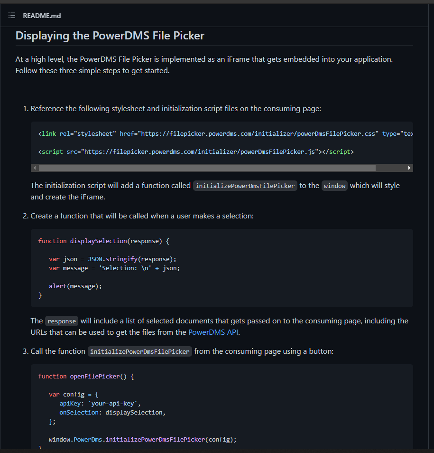Open the PowerDMS API link
Viewport: 434px width, 453px height.
(213, 332)
